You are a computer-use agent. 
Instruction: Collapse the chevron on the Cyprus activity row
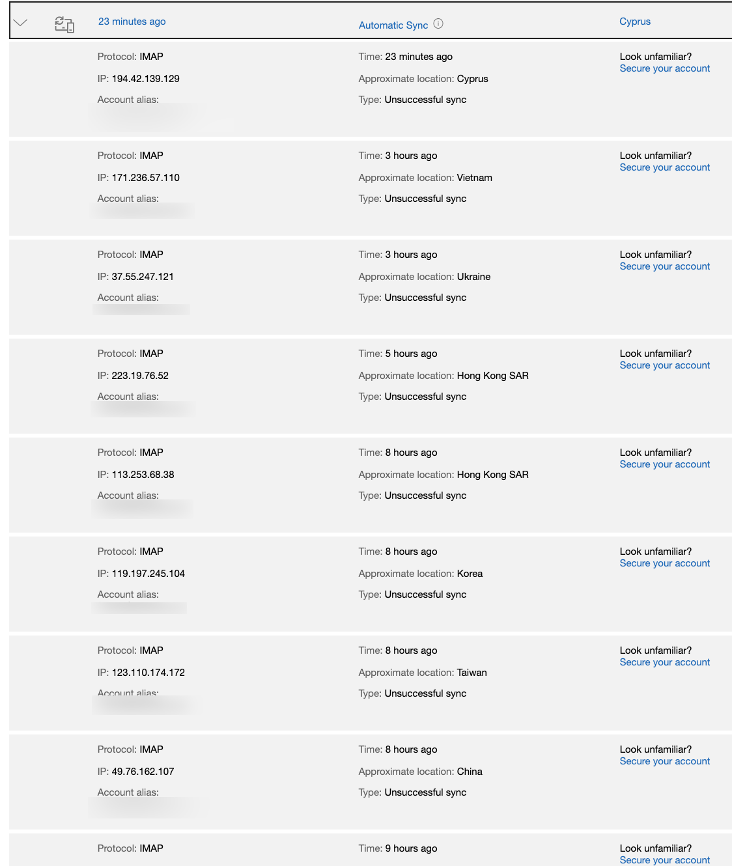click(21, 22)
